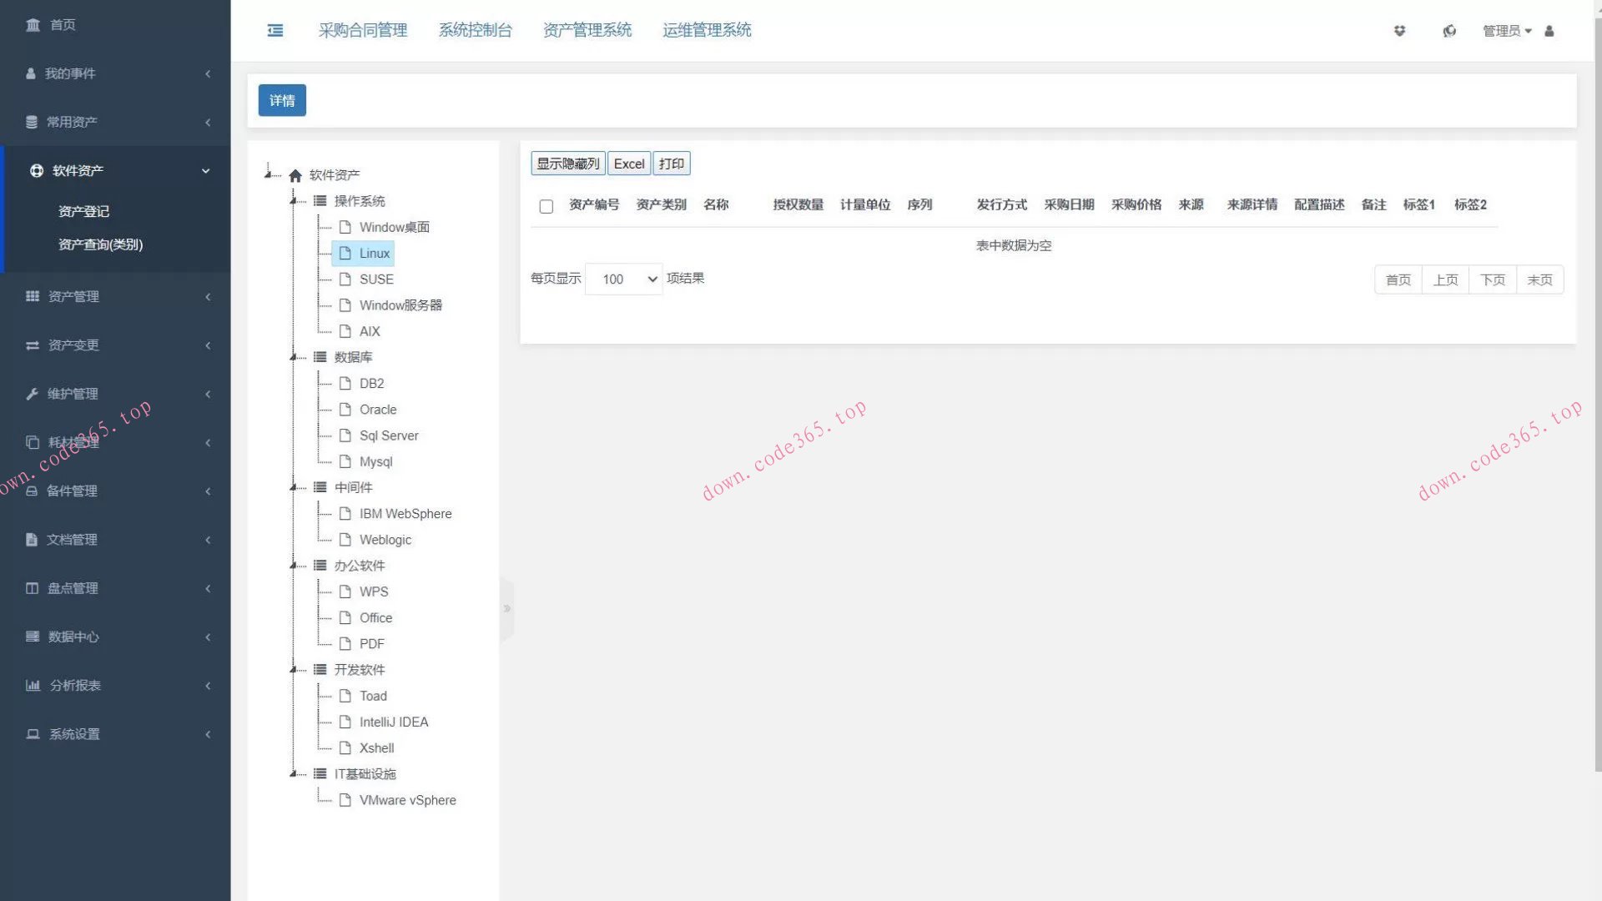The height and width of the screenshot is (901, 1602).
Task: Click the theme icon beside 管理员
Action: tap(1449, 31)
